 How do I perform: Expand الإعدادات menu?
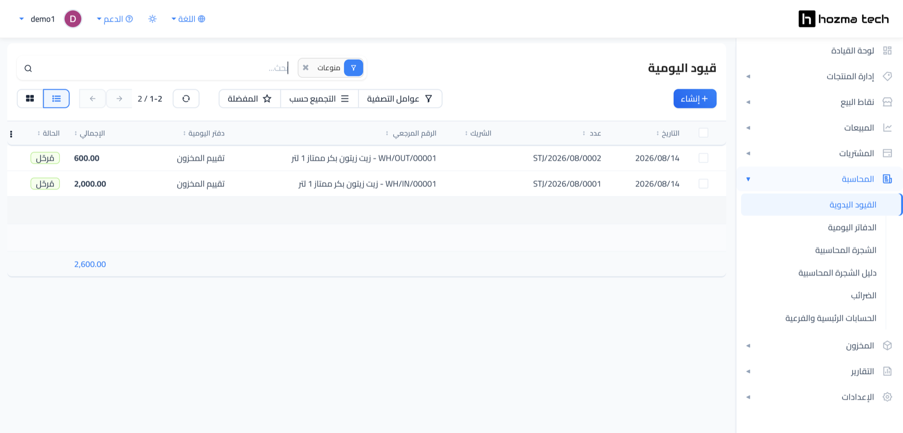point(819,397)
